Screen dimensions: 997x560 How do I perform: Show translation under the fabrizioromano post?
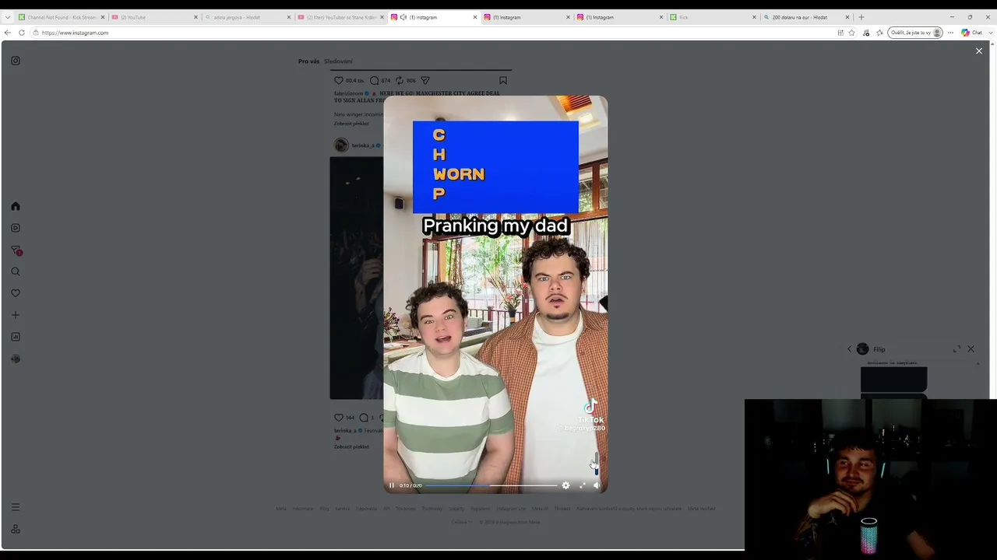pyautogui.click(x=351, y=124)
